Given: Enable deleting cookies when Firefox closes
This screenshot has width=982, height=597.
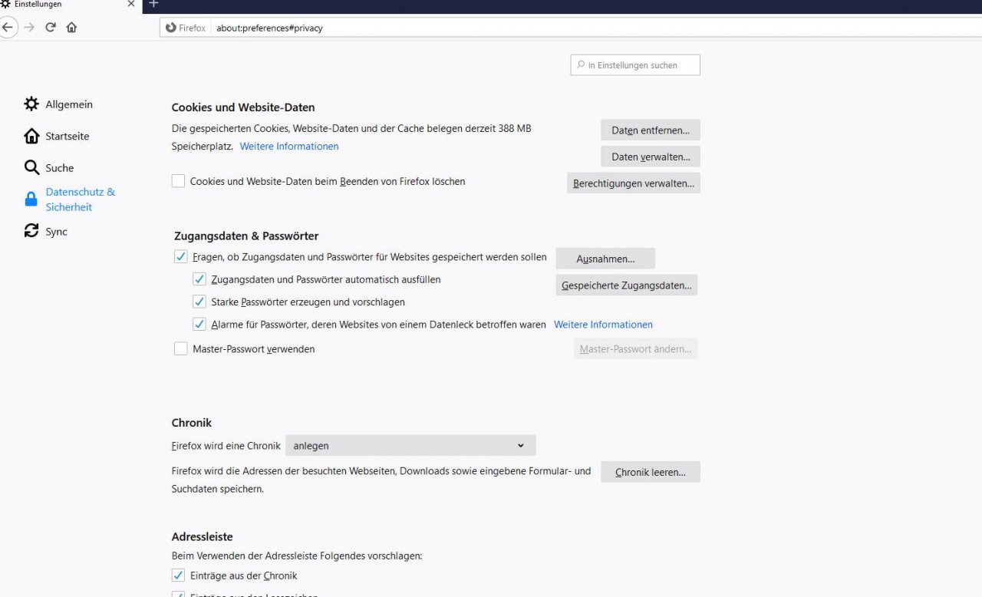Looking at the screenshot, I should point(178,181).
